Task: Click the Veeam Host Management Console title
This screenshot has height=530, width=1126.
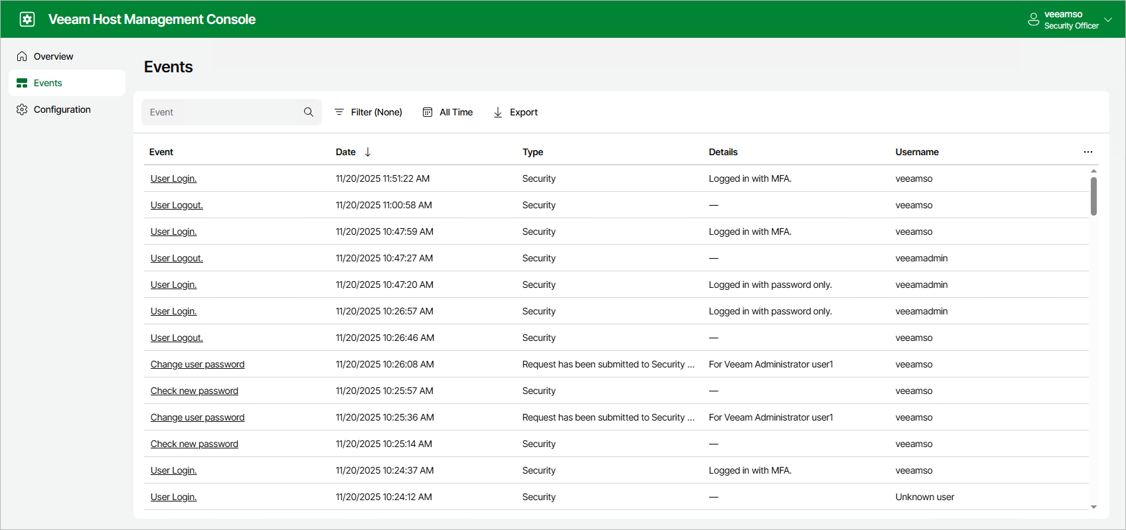Action: (152, 19)
